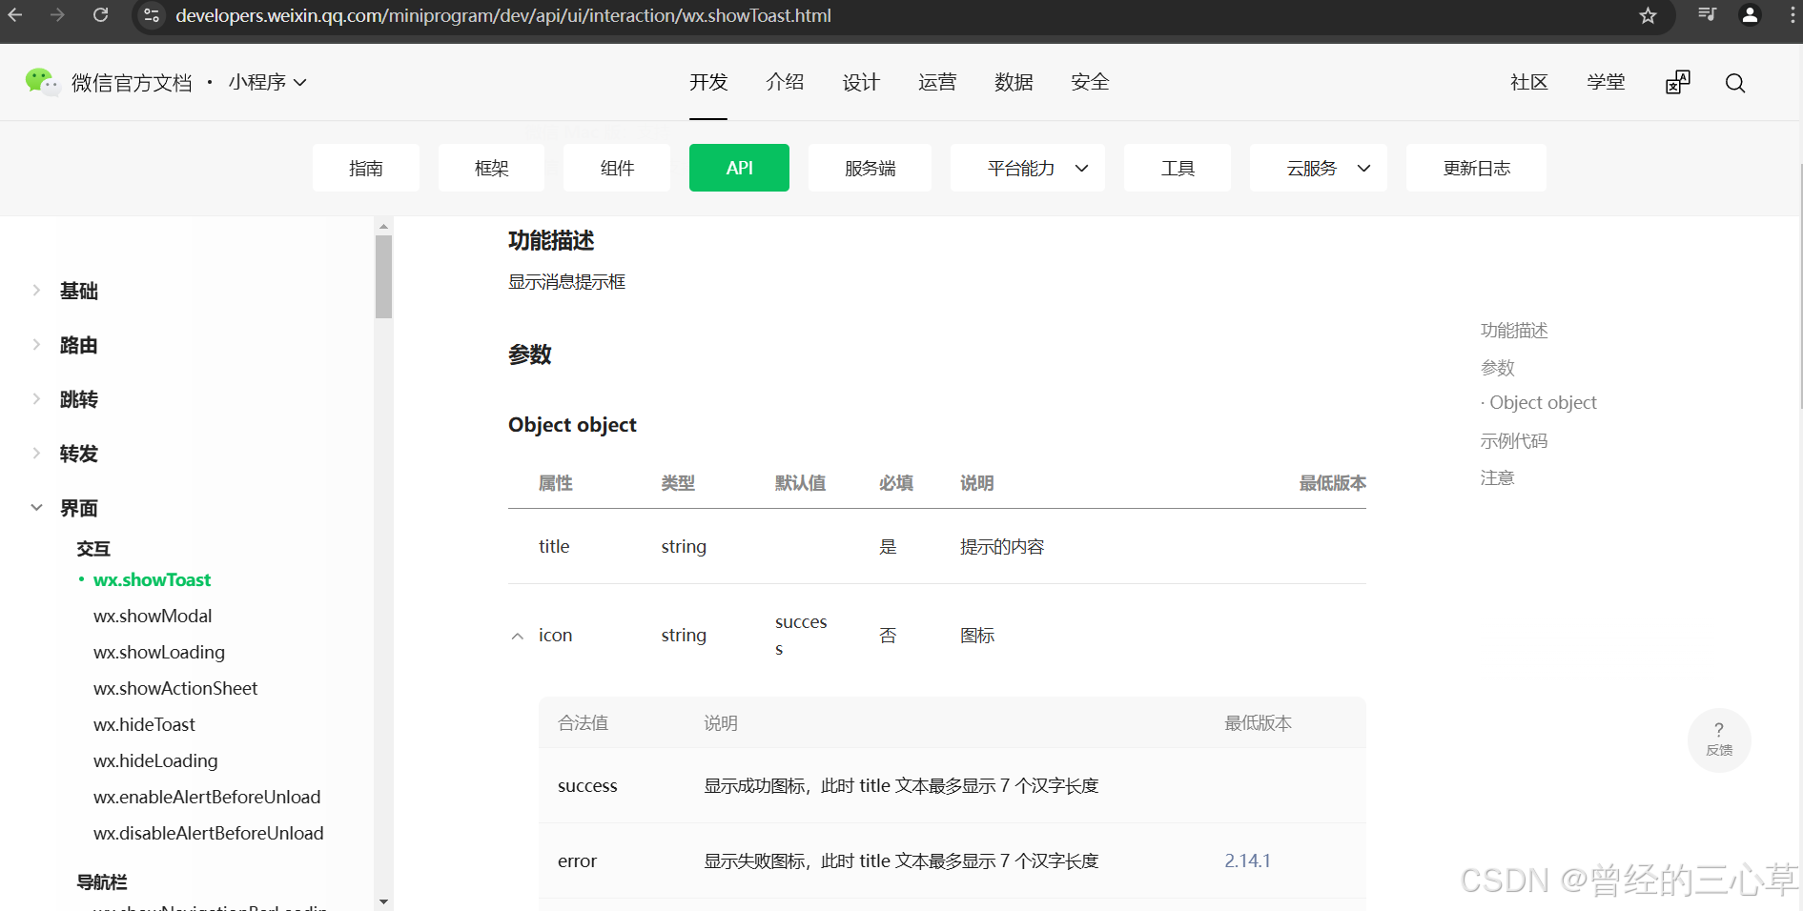Jump to 功能描述 in page outline
This screenshot has height=911, width=1803.
[x=1514, y=331]
